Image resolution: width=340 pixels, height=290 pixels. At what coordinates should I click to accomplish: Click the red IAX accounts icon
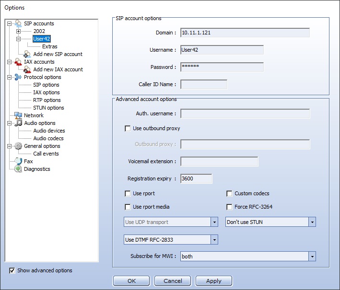pos(18,62)
